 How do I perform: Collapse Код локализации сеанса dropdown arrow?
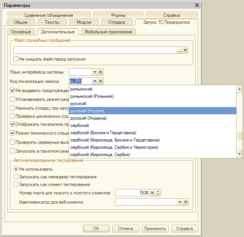pyautogui.click(x=95, y=81)
